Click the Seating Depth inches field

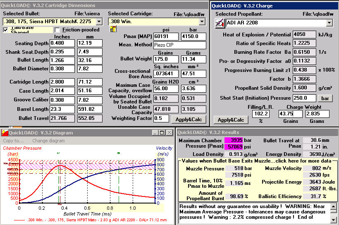click(62, 43)
